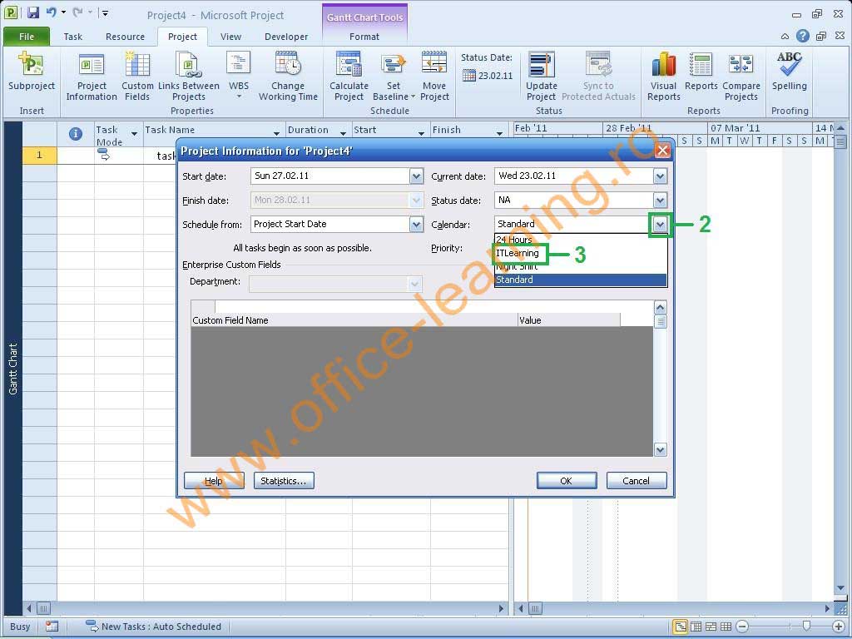This screenshot has height=639, width=852.
Task: Click the Resource Sheet view status bar icon
Action: pyautogui.click(x=726, y=627)
